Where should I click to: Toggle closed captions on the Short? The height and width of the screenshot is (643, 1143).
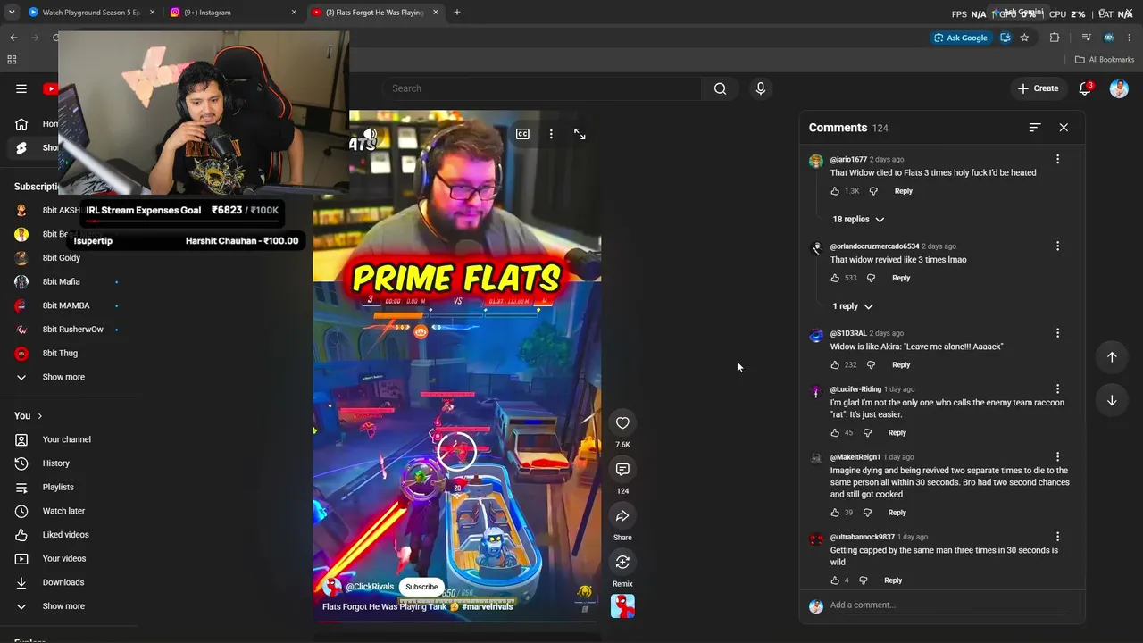pos(522,134)
